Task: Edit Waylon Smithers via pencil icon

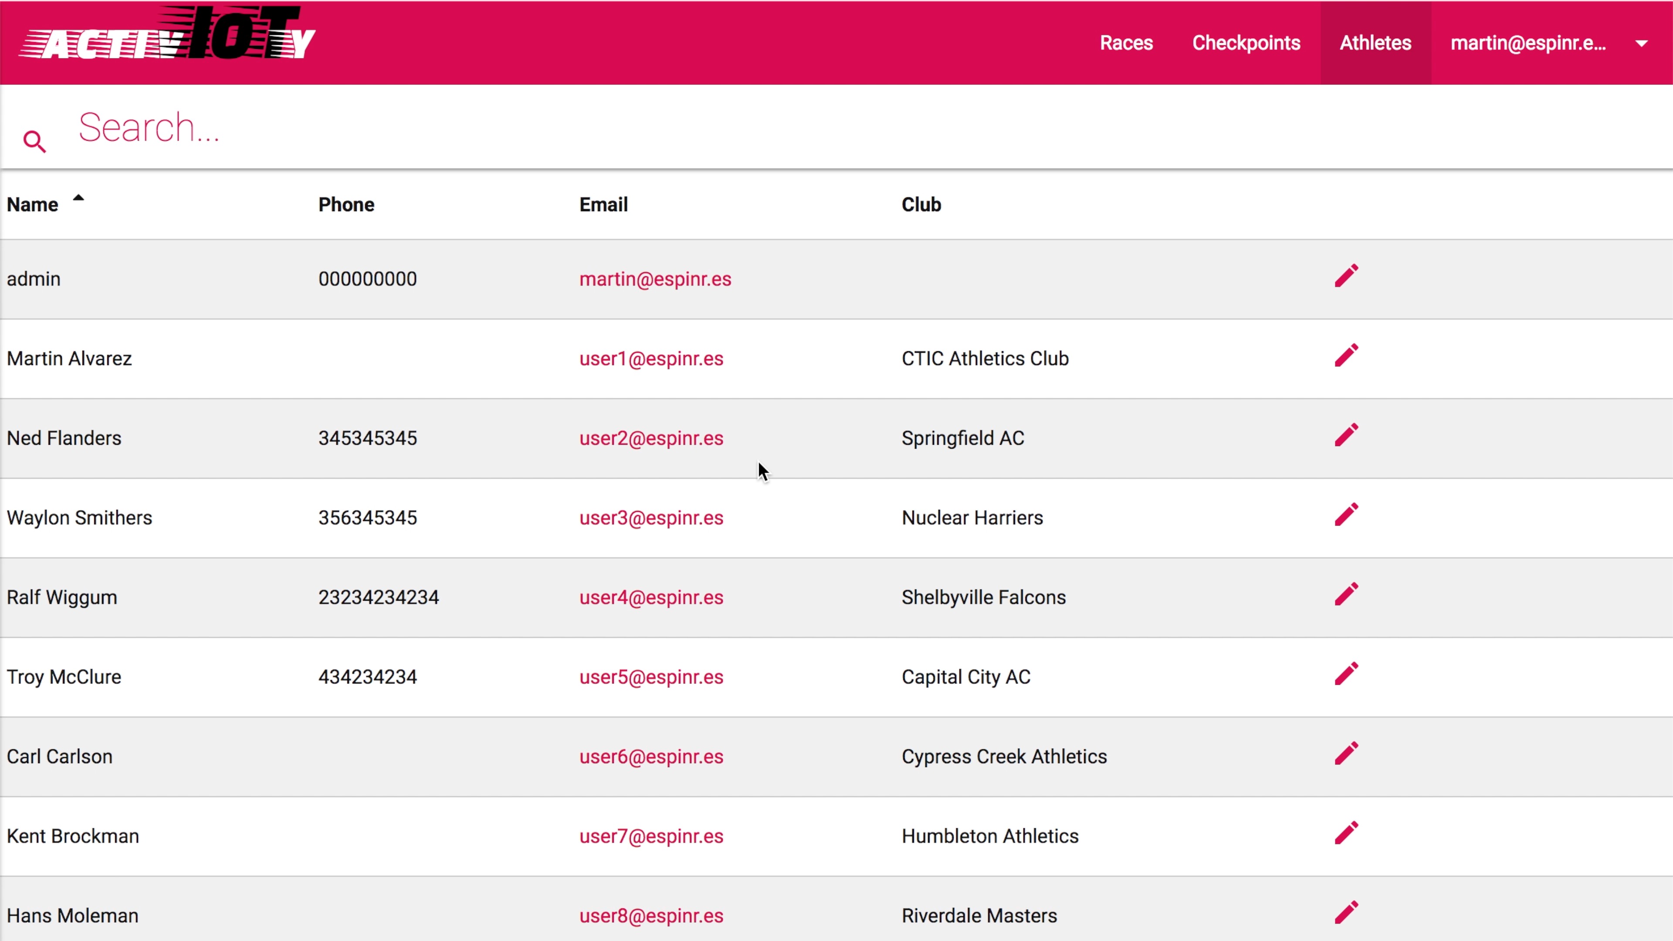Action: pyautogui.click(x=1346, y=515)
